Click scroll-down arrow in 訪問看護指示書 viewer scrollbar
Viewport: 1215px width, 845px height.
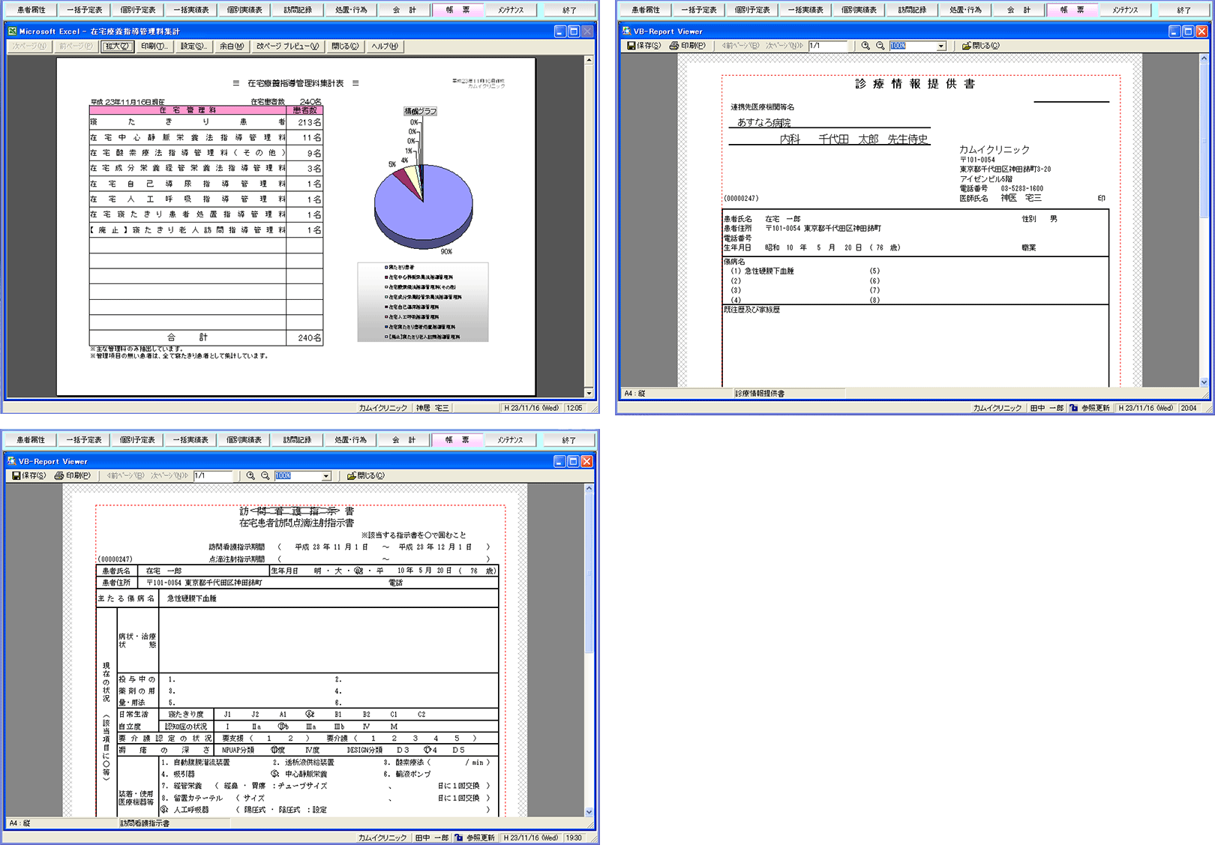click(x=589, y=811)
